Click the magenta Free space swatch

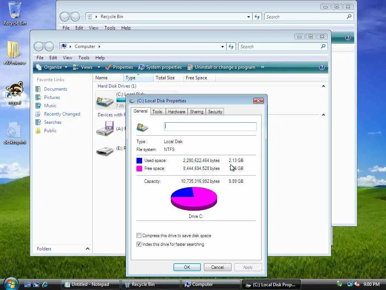click(139, 168)
